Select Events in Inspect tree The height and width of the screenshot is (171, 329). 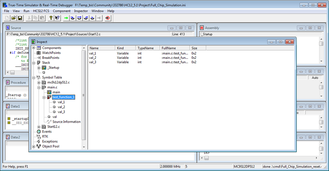(47, 132)
